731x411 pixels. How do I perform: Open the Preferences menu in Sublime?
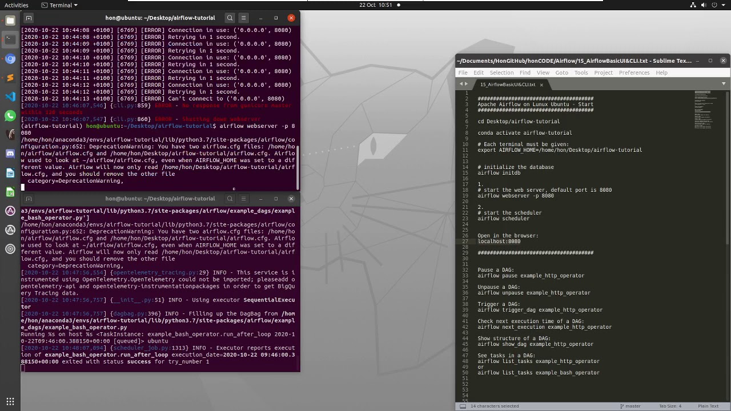(x=634, y=72)
